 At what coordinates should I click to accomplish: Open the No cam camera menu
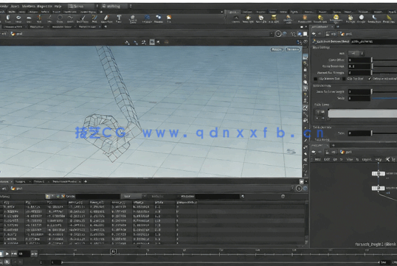click(x=293, y=49)
